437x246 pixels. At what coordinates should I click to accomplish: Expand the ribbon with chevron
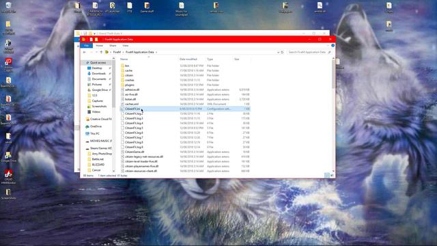tap(328, 46)
